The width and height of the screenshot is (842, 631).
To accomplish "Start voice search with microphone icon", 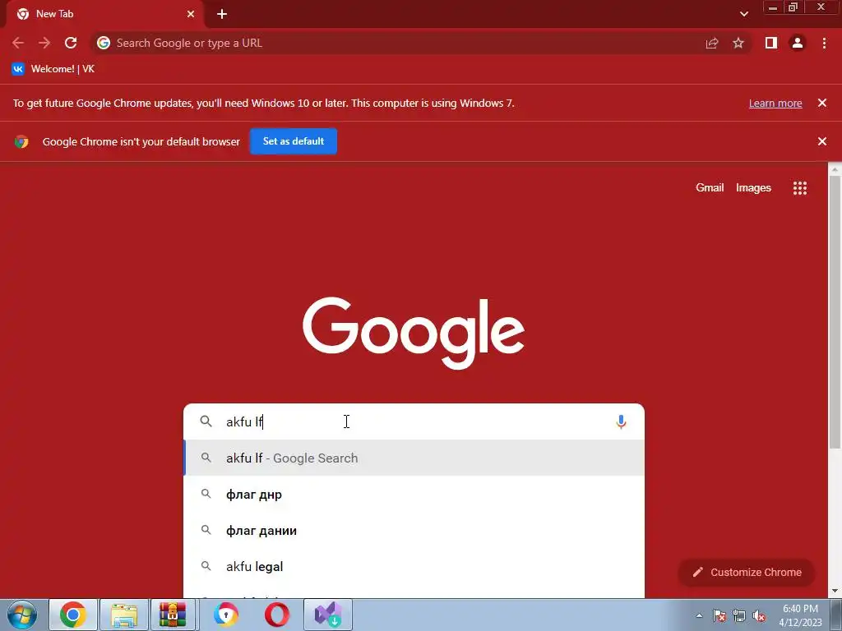I will (621, 421).
